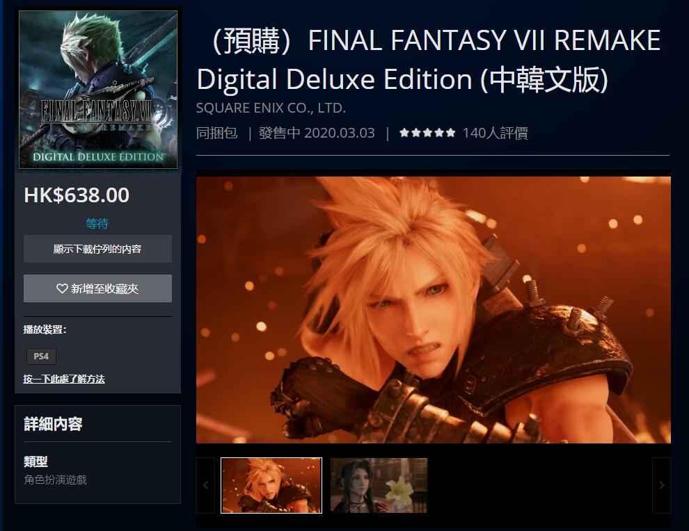
Task: Click the SQUARE ENIX CO., LTD. publisher link
Action: 271,108
